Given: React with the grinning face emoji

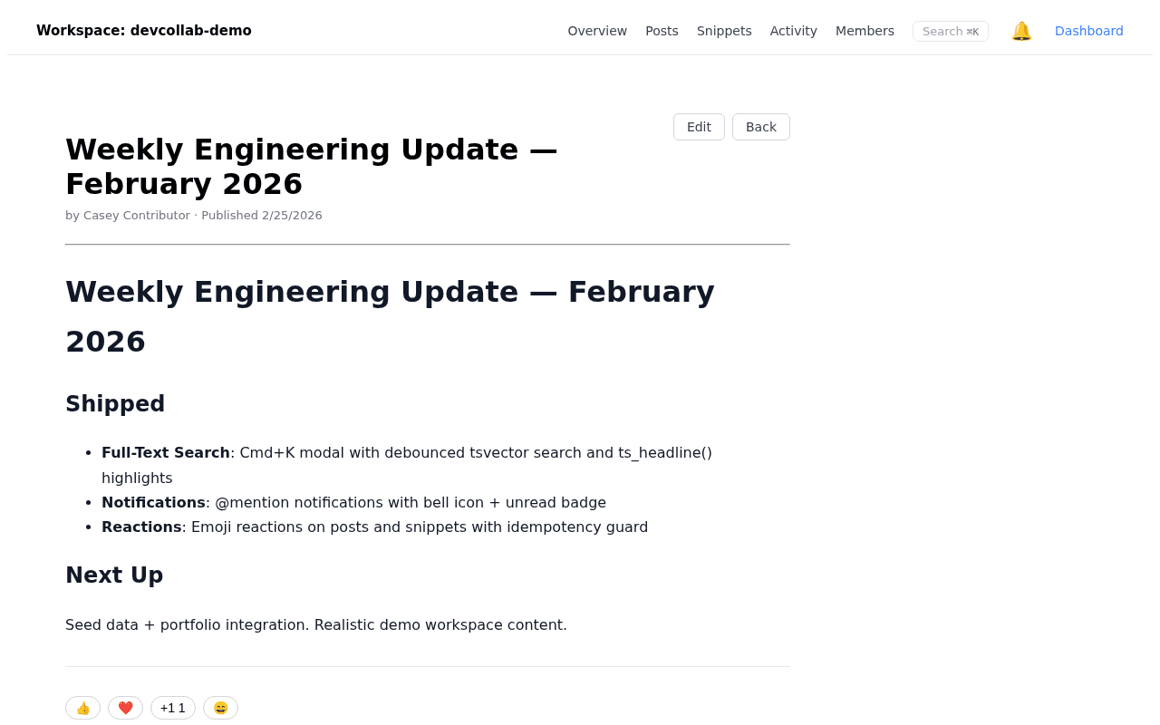Looking at the screenshot, I should point(220,708).
